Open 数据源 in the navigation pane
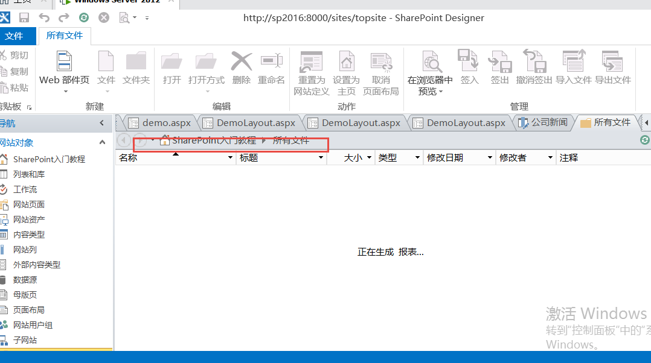The image size is (651, 363). (x=25, y=280)
